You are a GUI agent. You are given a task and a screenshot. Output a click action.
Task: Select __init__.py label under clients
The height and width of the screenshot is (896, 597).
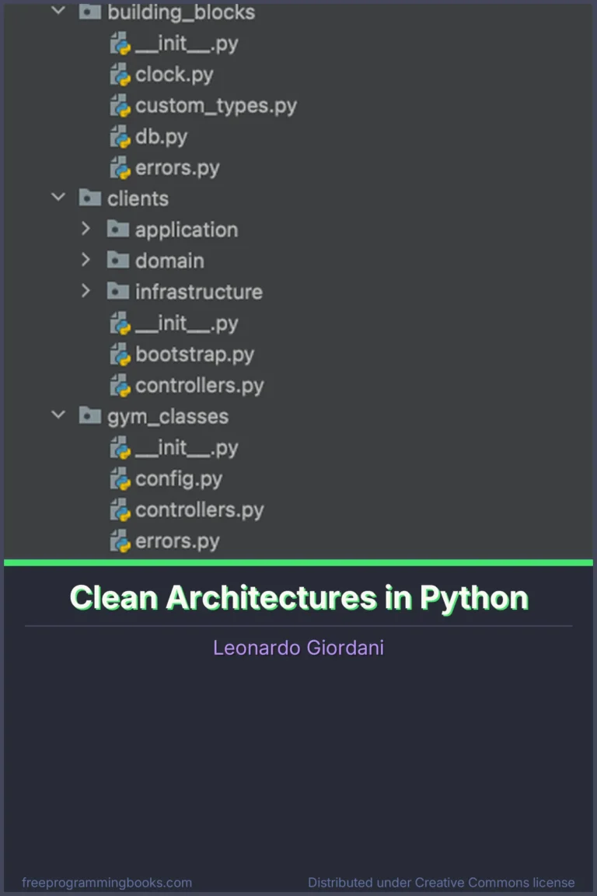[x=187, y=324]
